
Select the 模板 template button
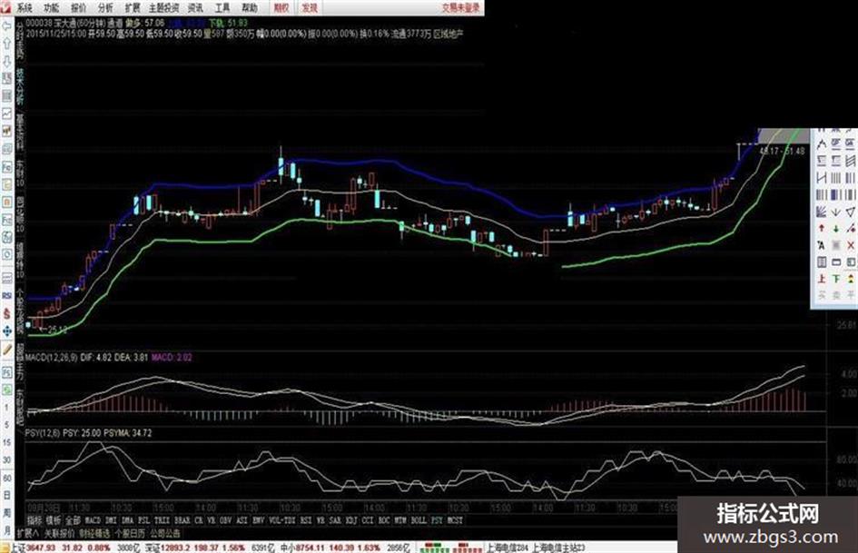click(x=53, y=520)
